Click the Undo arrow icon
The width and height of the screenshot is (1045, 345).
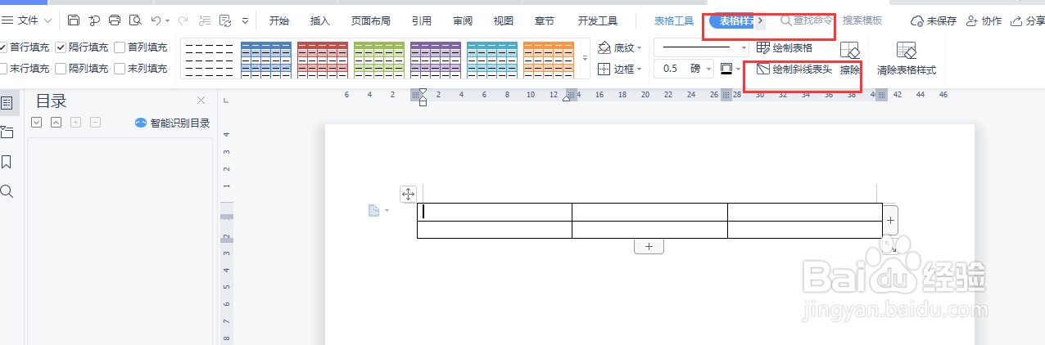(156, 20)
